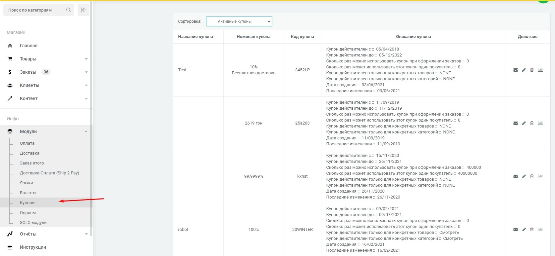Collapse the Модули menu arrow

click(x=86, y=131)
